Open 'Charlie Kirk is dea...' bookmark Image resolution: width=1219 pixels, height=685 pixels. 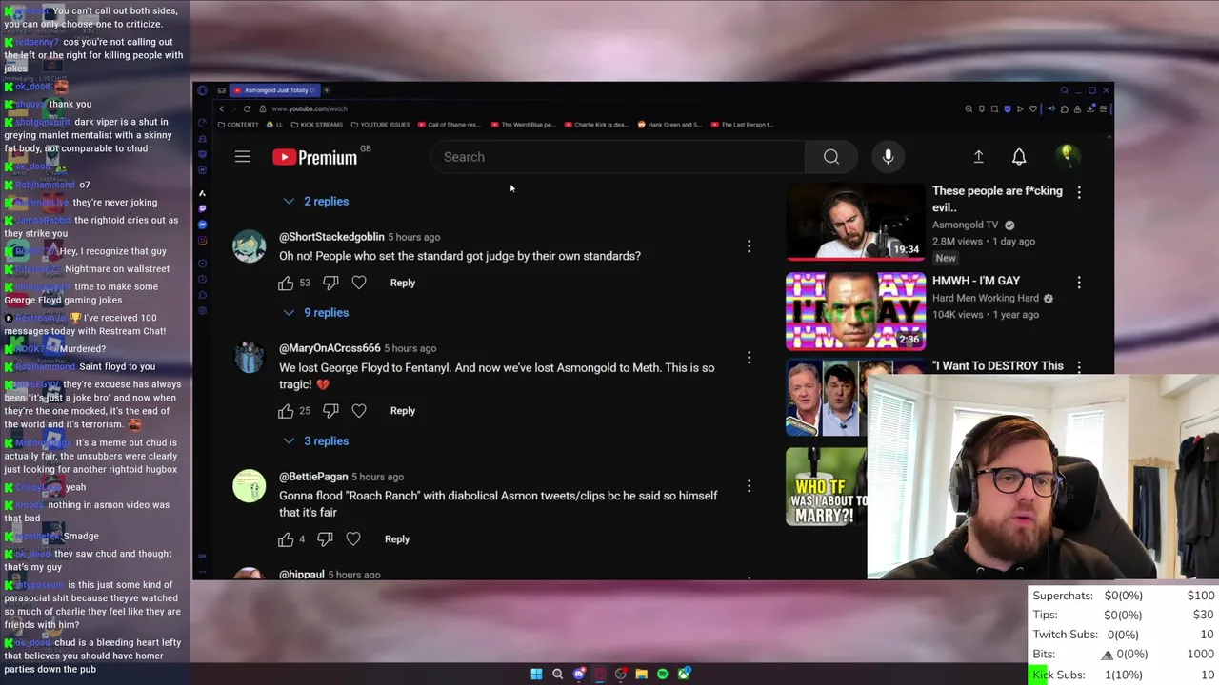point(596,125)
